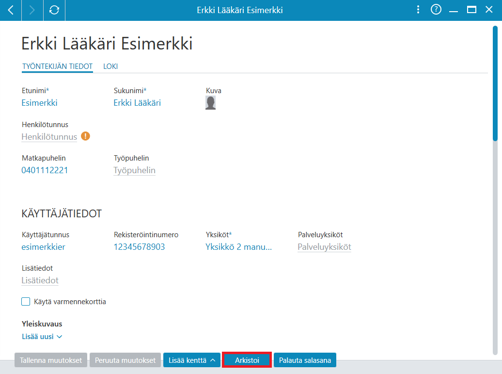Open the Yksiköt selector showing Yksikkö 2 manu...
The image size is (502, 374).
[x=238, y=247]
